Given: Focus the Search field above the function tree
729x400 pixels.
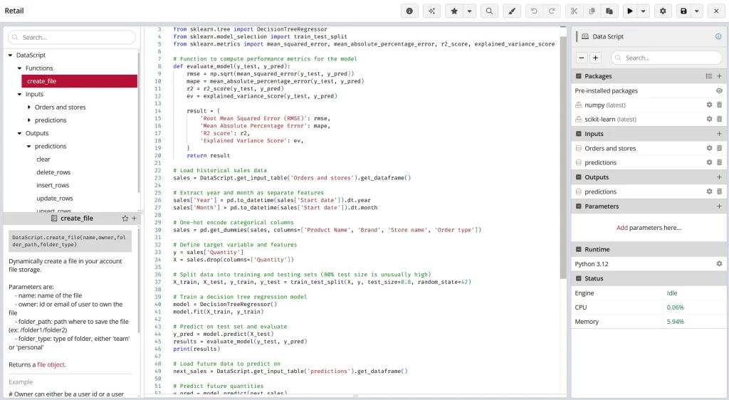Looking at the screenshot, I should pyautogui.click(x=72, y=37).
